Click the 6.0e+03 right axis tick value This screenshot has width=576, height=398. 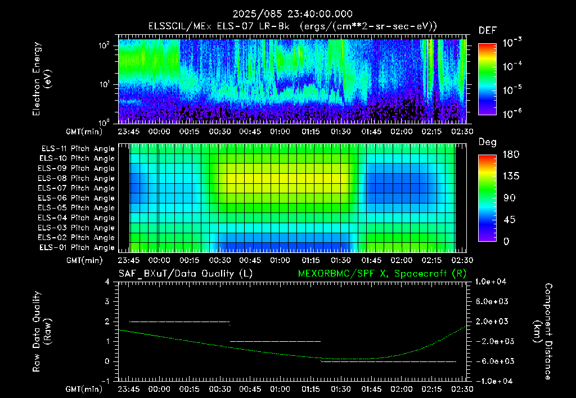tap(492, 301)
